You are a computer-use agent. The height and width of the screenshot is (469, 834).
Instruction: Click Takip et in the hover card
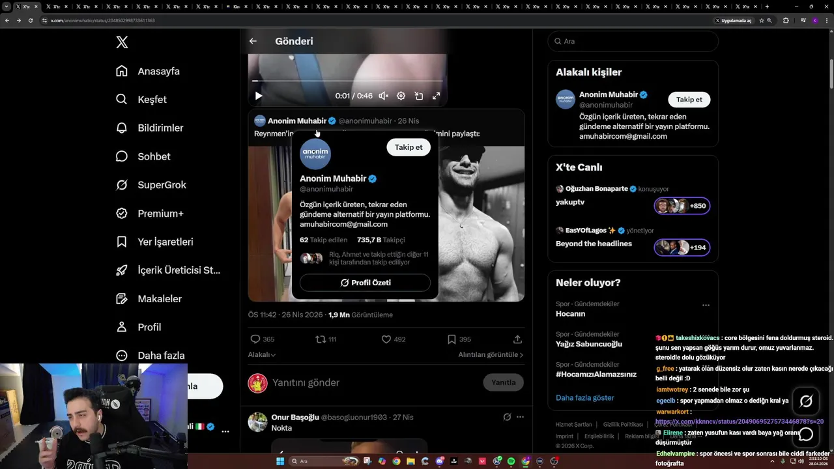point(409,147)
